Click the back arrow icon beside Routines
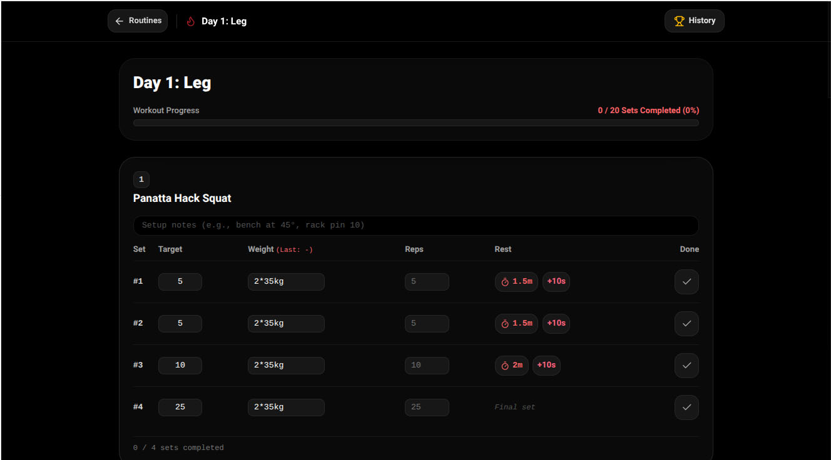The image size is (831, 460). tap(120, 21)
